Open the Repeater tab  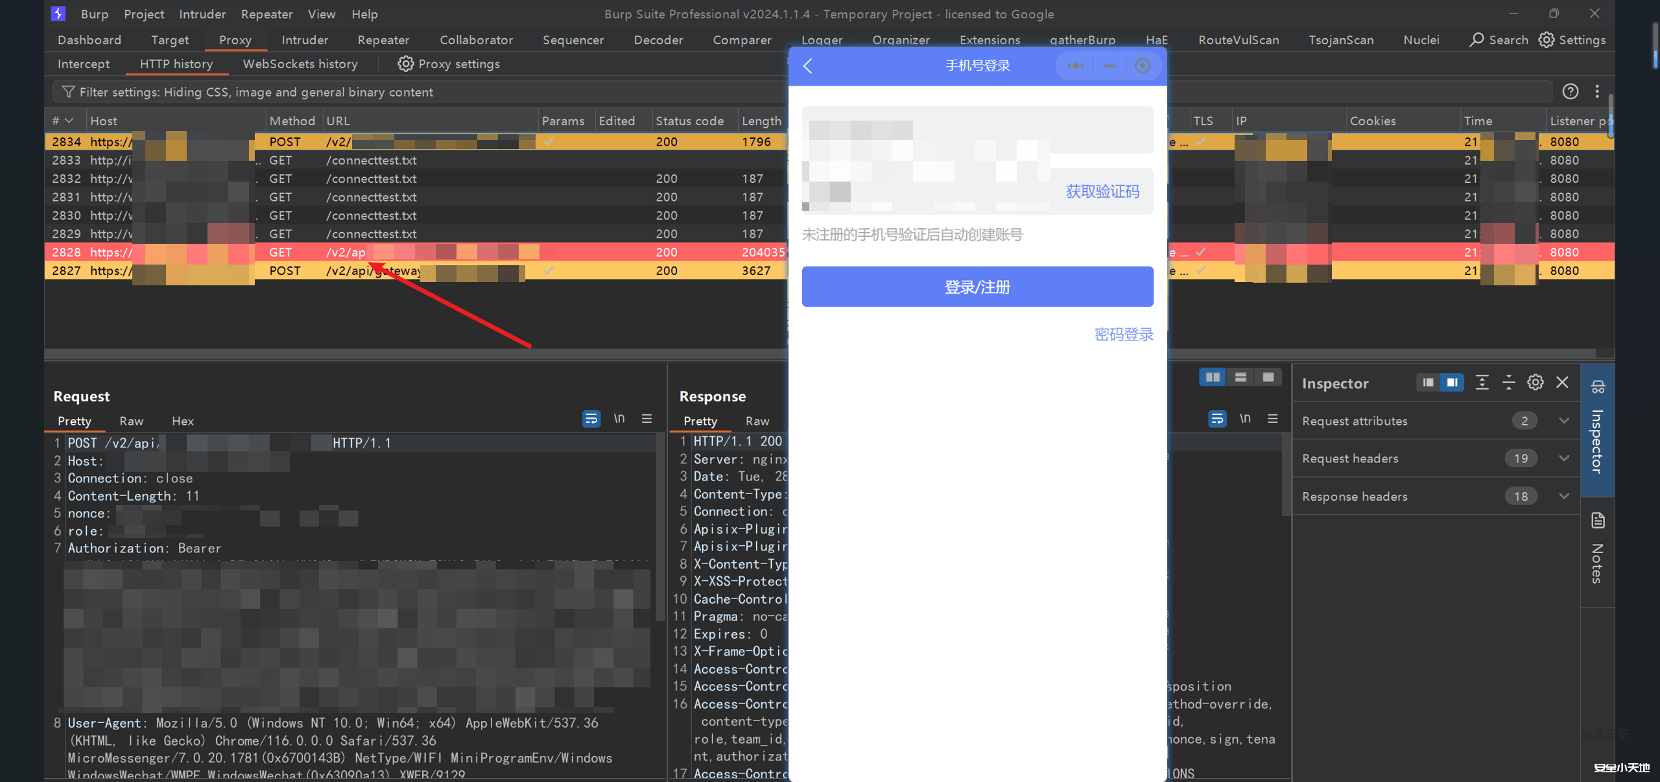pyautogui.click(x=383, y=40)
